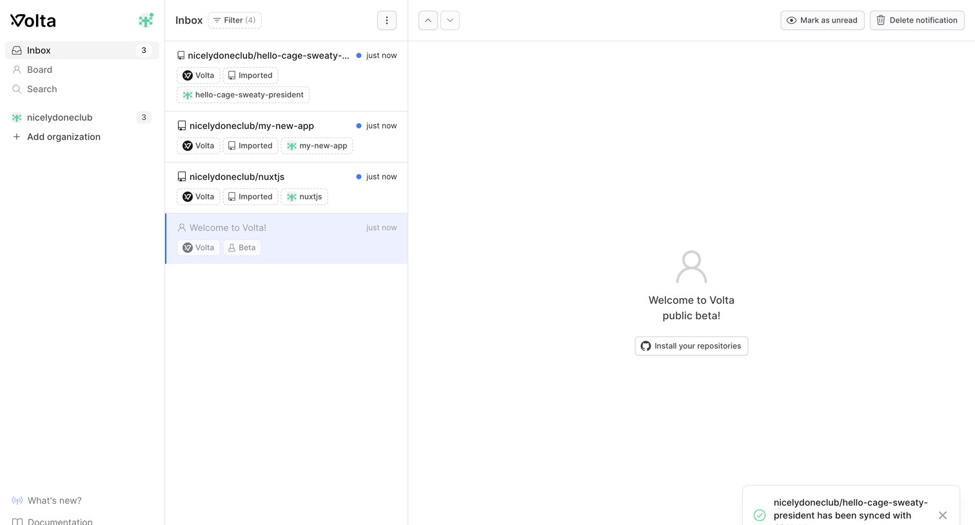
Task: Open the Filter (4) dropdown
Action: [x=235, y=21]
